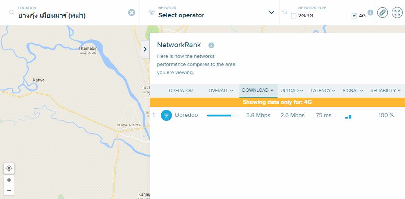Collapse the NetworkRank panel arrow
405x199 pixels.
tap(145, 49)
